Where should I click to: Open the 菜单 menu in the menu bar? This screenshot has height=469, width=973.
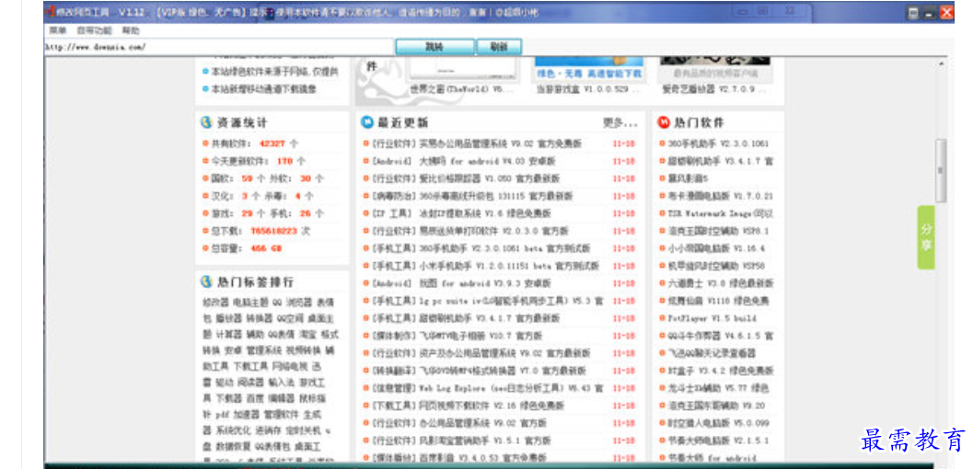(58, 30)
